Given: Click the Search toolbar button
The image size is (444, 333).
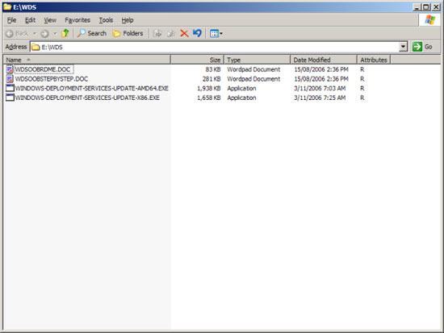Looking at the screenshot, I should [x=92, y=33].
